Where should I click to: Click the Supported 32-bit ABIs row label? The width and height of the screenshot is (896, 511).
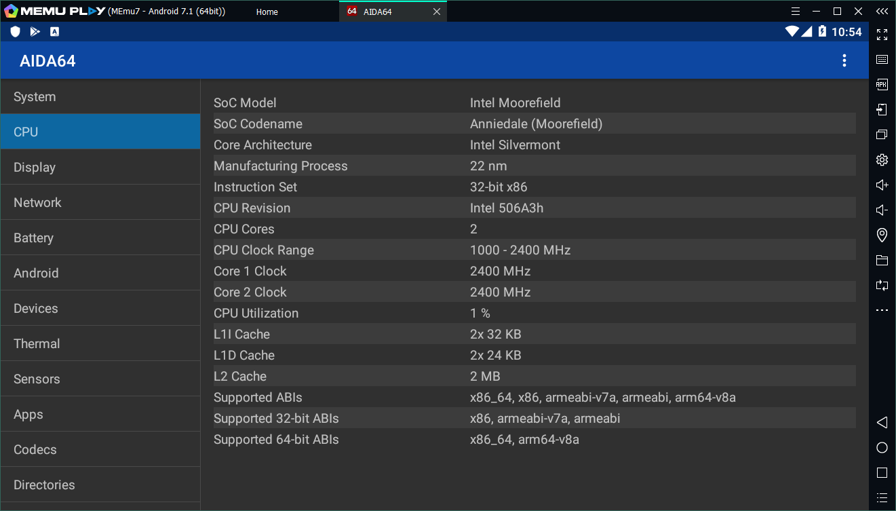[276, 418]
